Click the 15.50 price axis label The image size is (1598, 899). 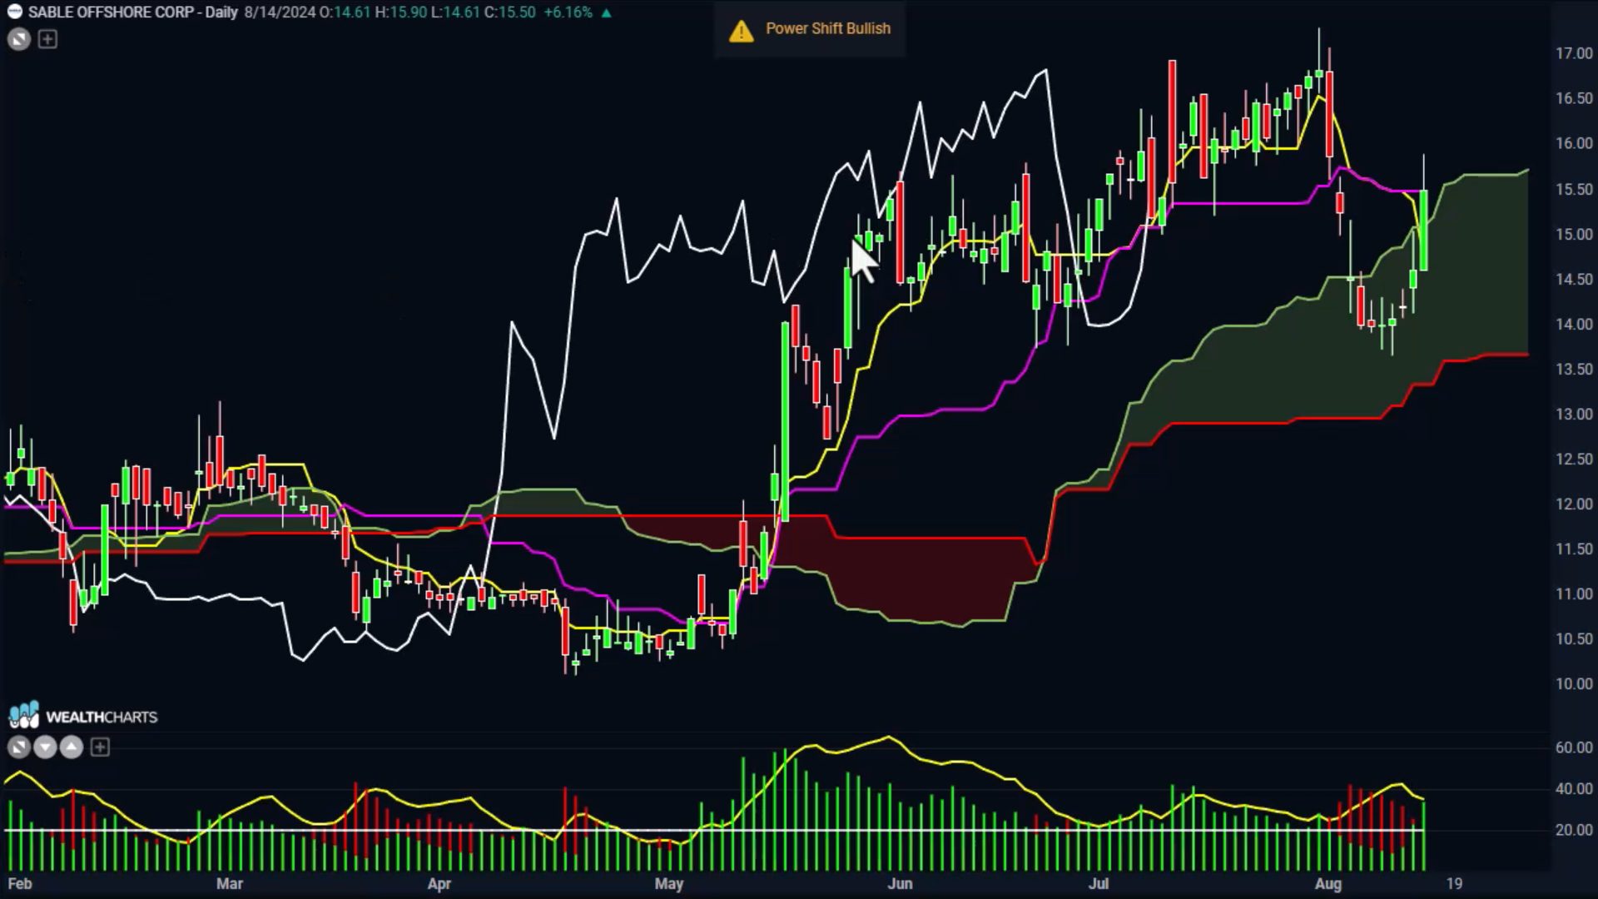(1574, 189)
